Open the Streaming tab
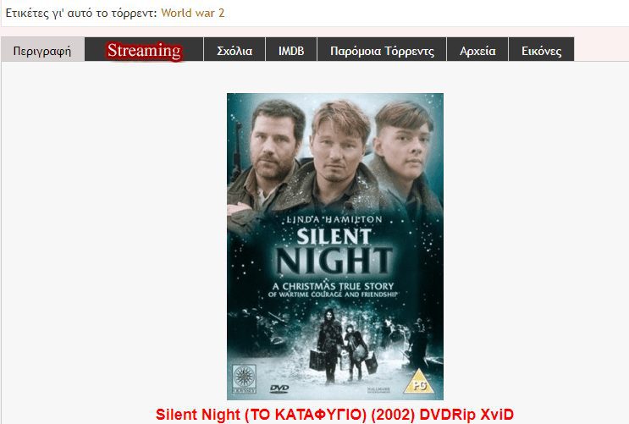This screenshot has height=424, width=629. tap(144, 49)
